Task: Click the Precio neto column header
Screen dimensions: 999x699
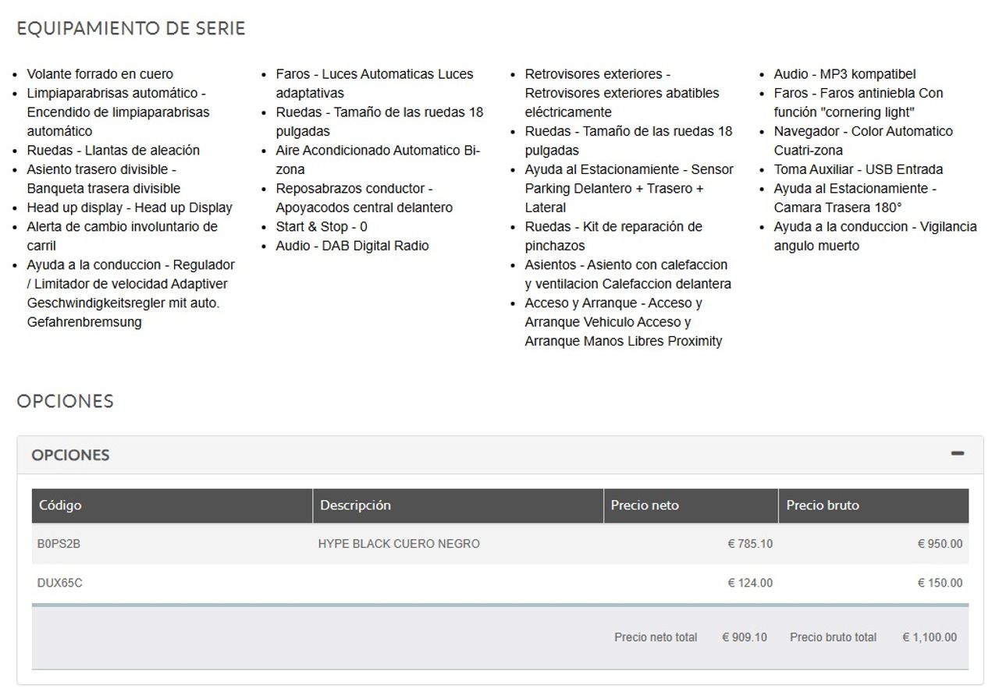Action: click(645, 506)
